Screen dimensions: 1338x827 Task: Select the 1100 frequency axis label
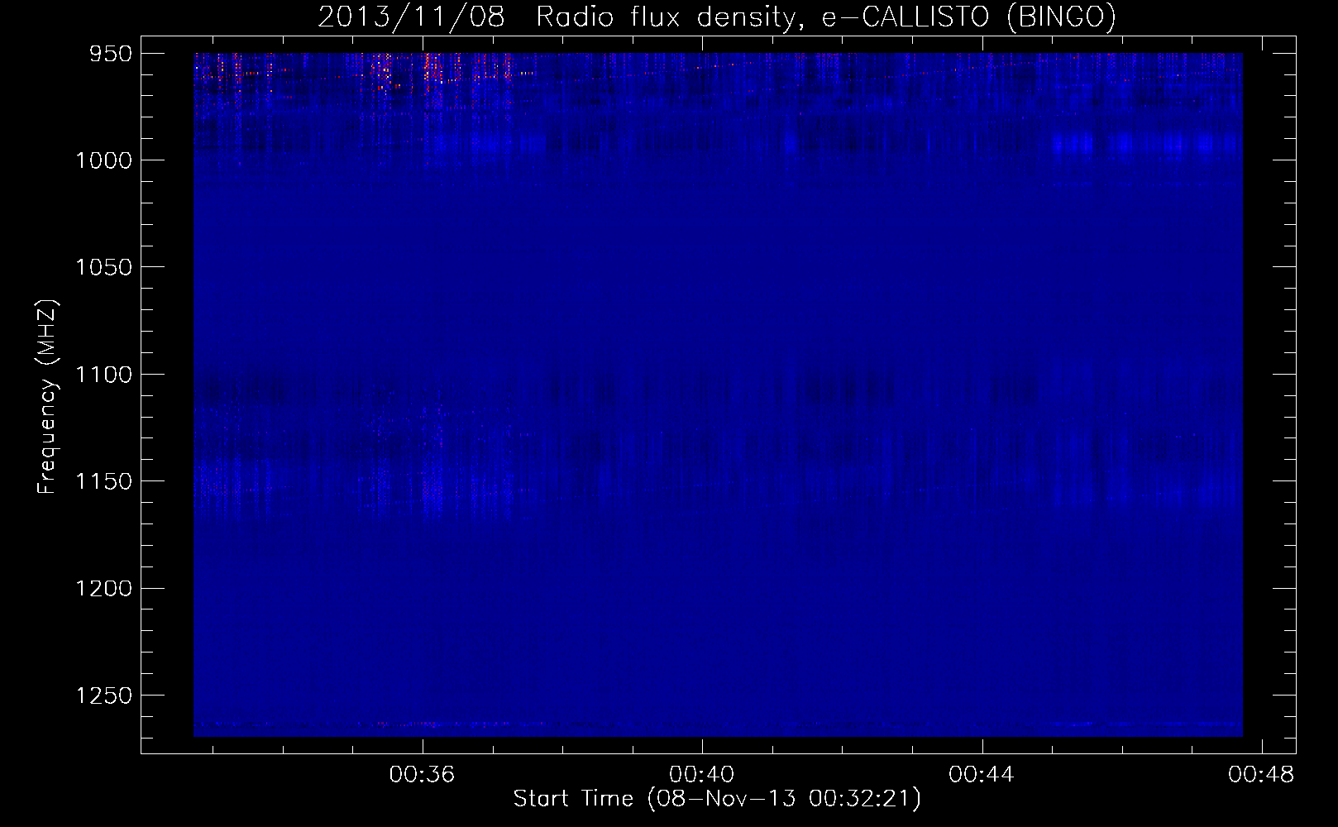point(104,375)
